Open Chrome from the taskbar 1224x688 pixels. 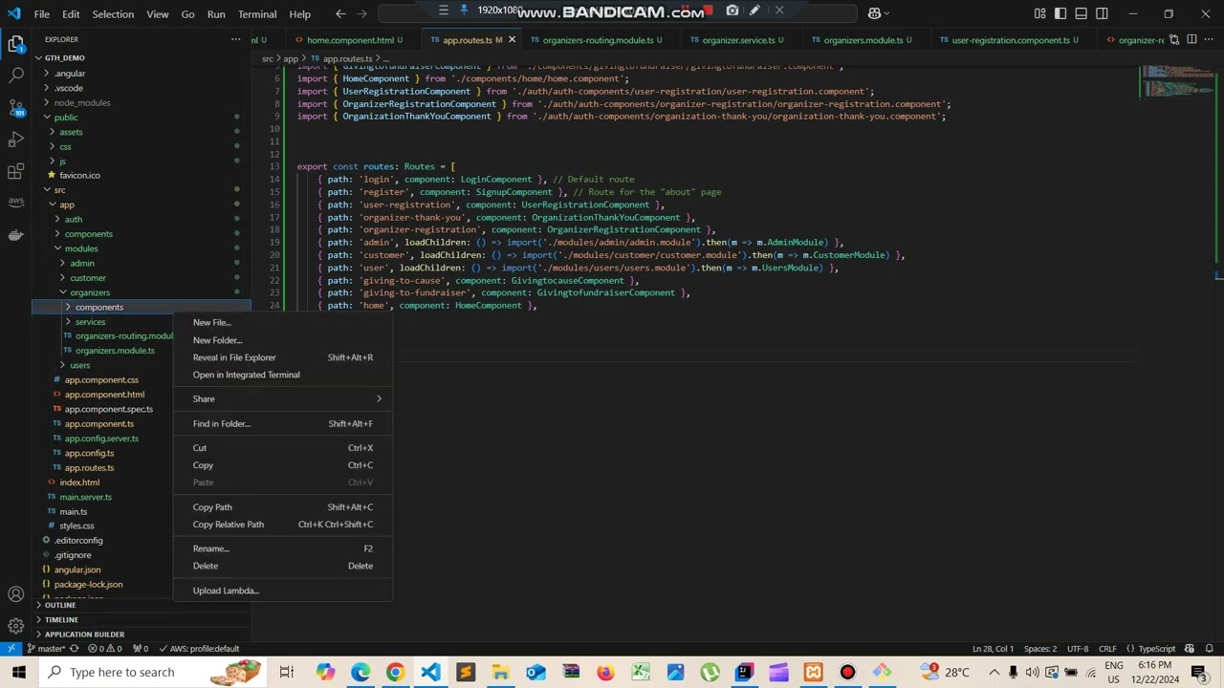pos(395,672)
